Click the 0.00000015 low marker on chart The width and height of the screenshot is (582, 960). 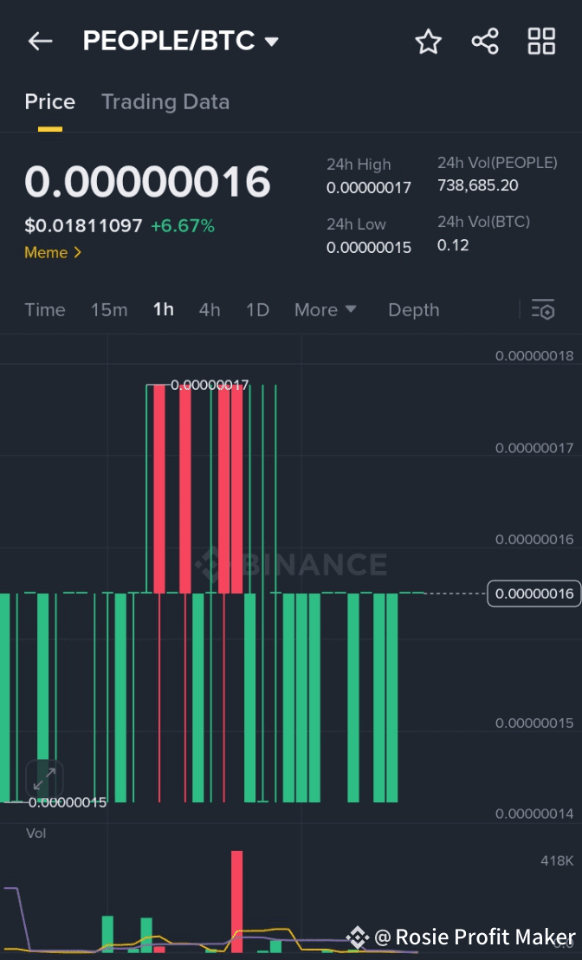[68, 802]
